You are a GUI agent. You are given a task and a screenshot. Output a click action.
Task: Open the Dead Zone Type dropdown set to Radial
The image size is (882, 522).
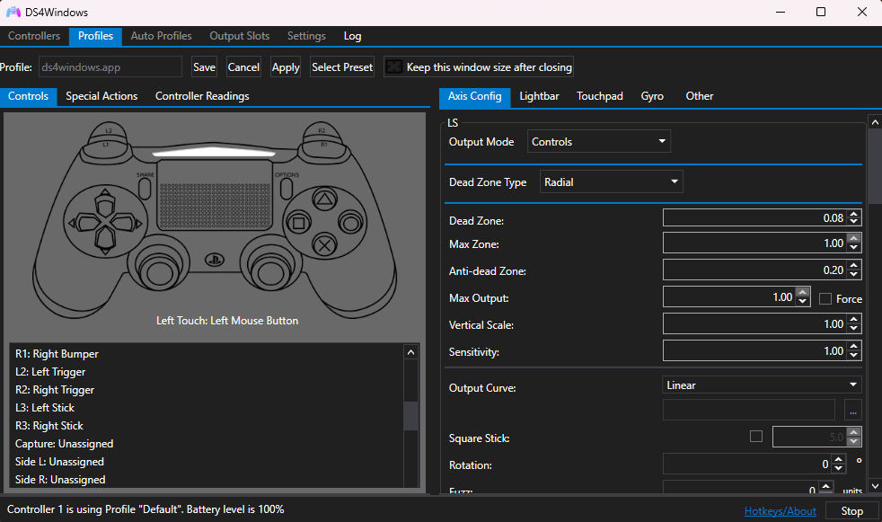(x=611, y=181)
